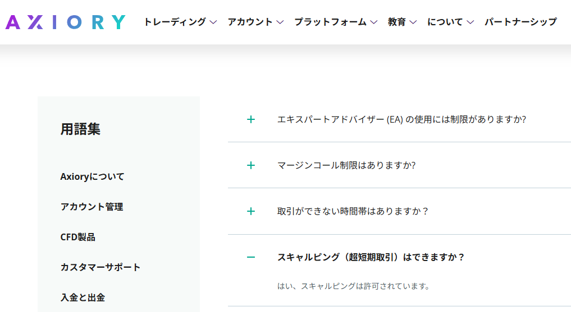Open カスタマーサポート sidebar category
This screenshot has height=312, width=571.
(101, 267)
